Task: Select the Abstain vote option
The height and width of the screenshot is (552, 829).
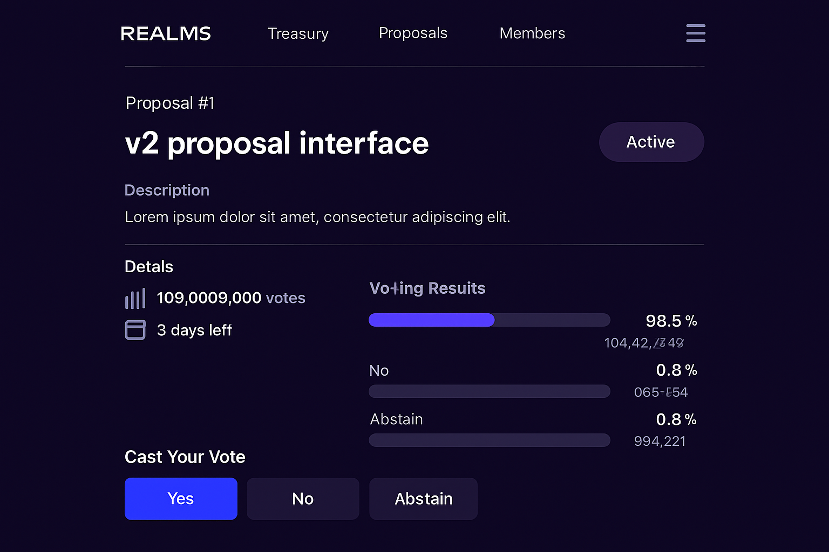Action: 423,499
